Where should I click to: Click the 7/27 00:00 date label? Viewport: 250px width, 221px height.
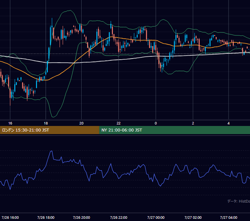click(x=156, y=217)
